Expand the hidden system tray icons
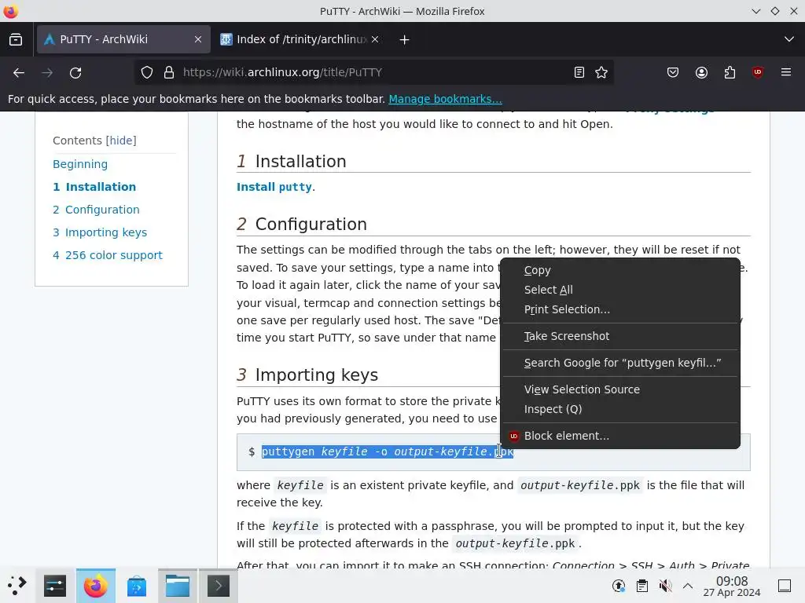The height and width of the screenshot is (603, 805). tap(688, 586)
